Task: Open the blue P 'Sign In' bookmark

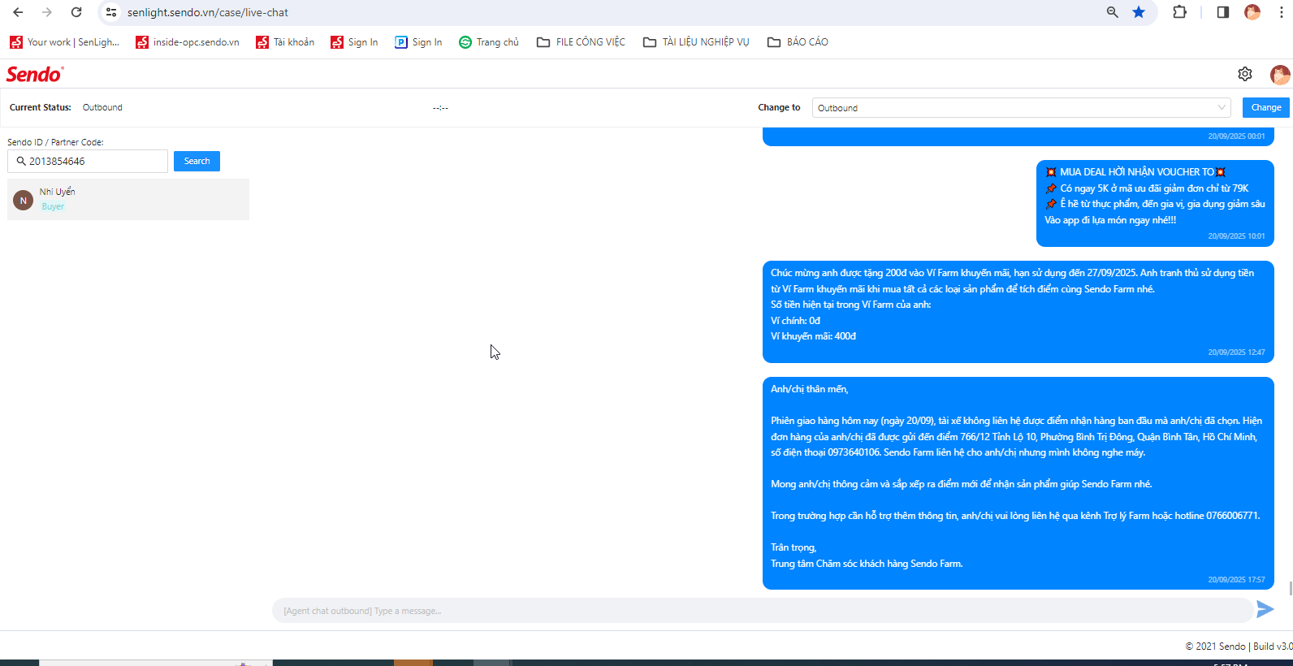Action: [x=418, y=42]
